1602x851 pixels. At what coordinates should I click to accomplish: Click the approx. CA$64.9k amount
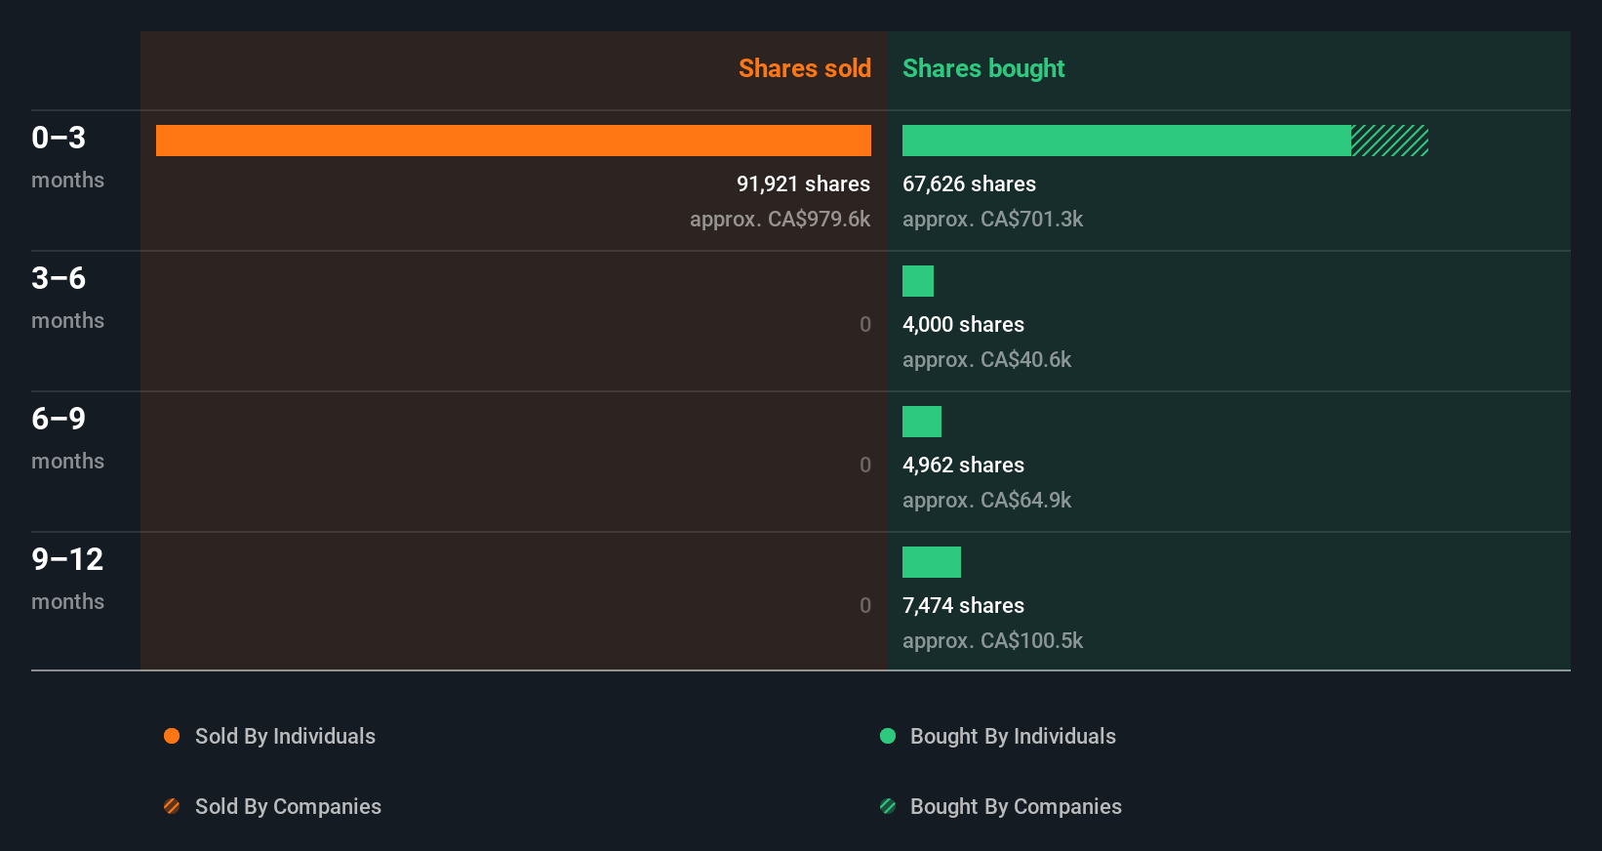(986, 500)
